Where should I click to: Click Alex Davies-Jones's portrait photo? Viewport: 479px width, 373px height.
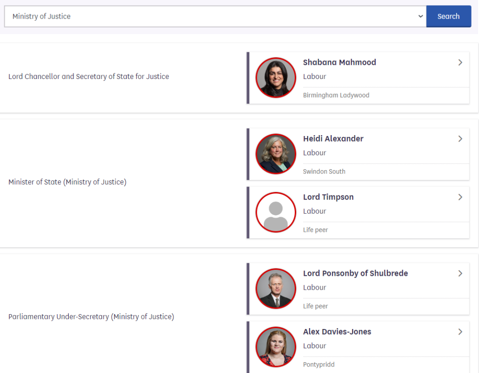pyautogui.click(x=276, y=347)
